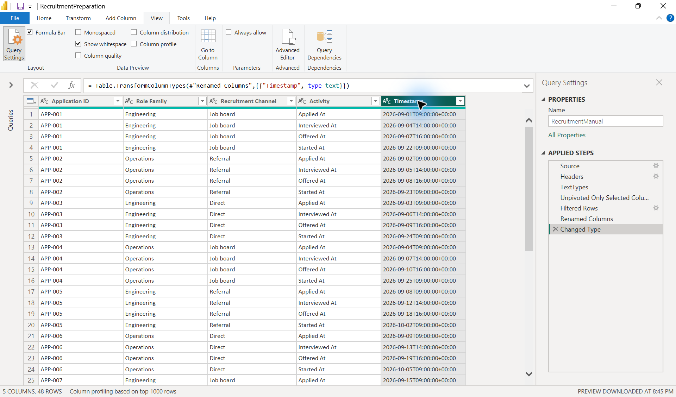Open Query Settings from the ribbon

pos(14,44)
